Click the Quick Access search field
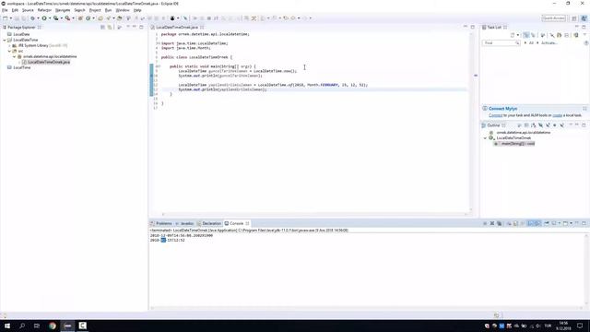590x332 pixels. tap(553, 18)
